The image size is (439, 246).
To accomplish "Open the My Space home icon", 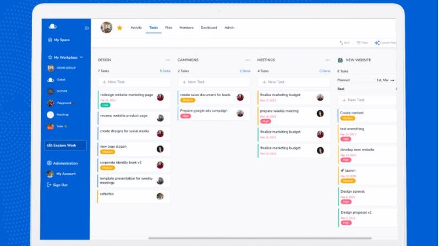I will (x=50, y=40).
